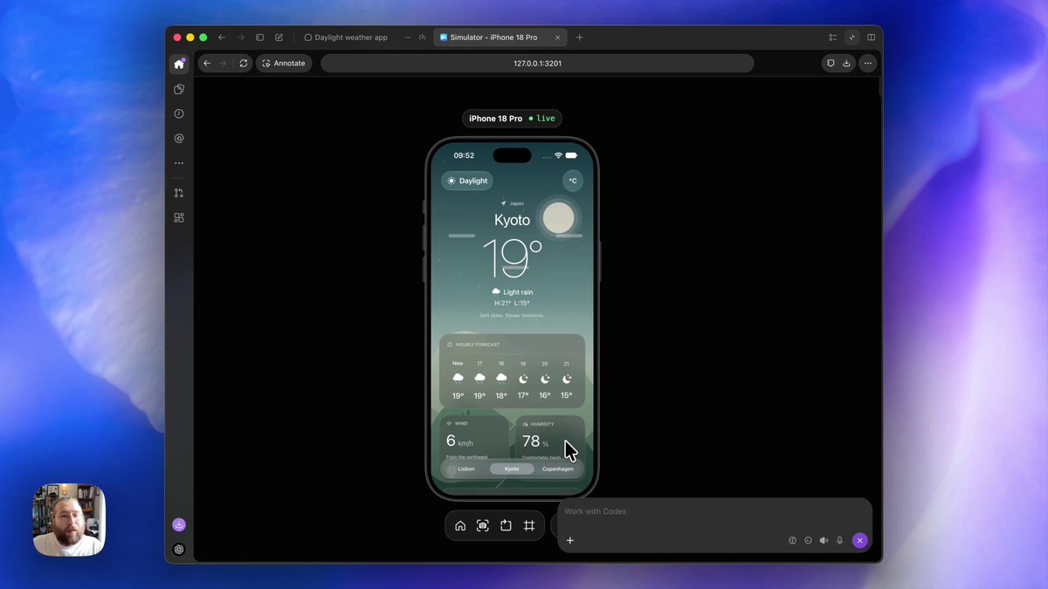Select the 21 hour forecast column
Screen dimensions: 1048x589
pos(567,380)
